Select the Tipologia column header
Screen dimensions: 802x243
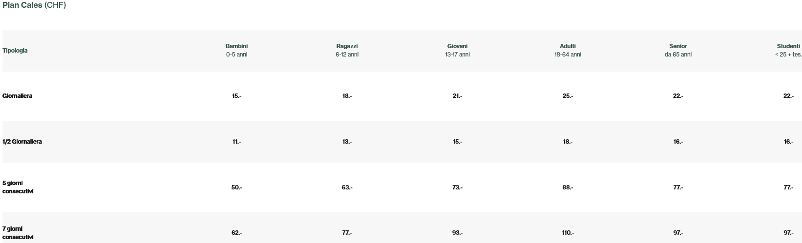point(15,51)
